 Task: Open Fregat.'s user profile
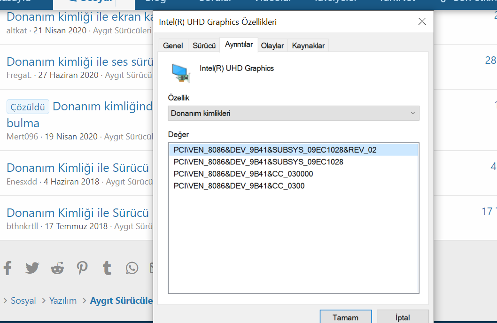pyautogui.click(x=19, y=76)
